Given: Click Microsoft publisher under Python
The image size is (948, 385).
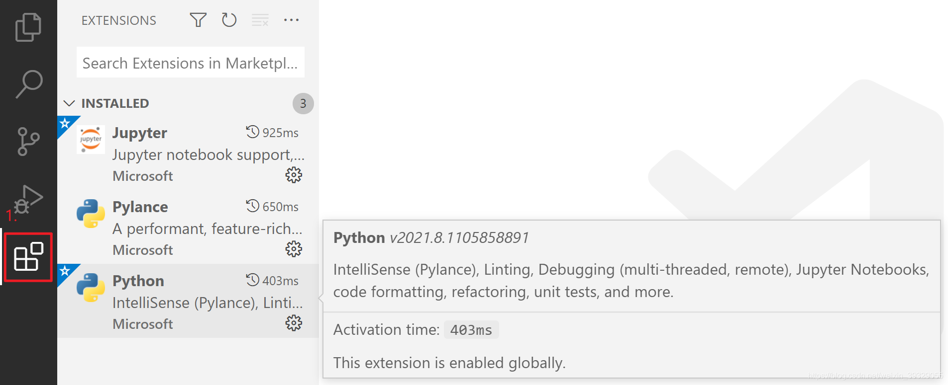Looking at the screenshot, I should [143, 324].
